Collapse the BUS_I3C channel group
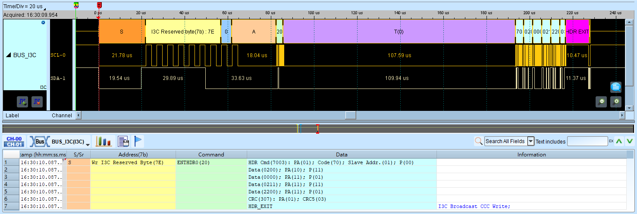Viewport: 637px width, 214px height. (9, 55)
